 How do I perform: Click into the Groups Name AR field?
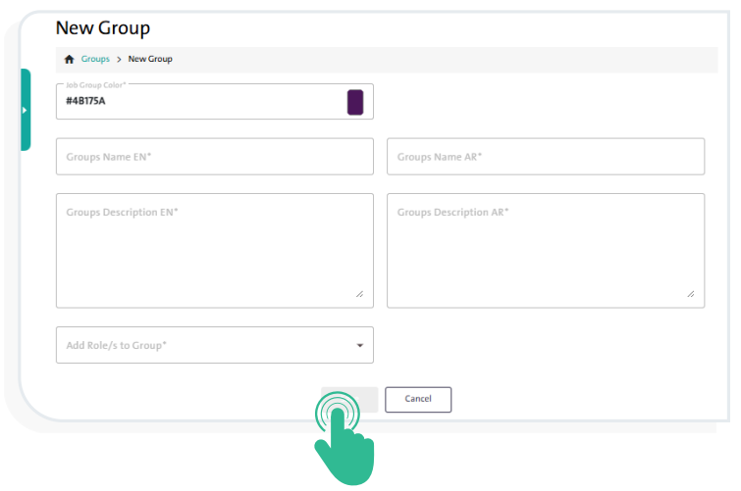click(x=546, y=157)
